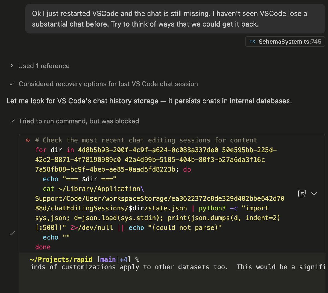The height and width of the screenshot is (293, 328).
Task: Click checkmark beside "Considered recovery options"
Action: [12, 84]
